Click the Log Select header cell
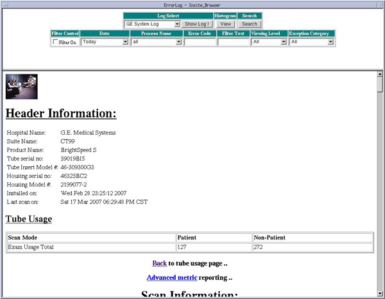Screen dimensions: 385x299 point(168,15)
